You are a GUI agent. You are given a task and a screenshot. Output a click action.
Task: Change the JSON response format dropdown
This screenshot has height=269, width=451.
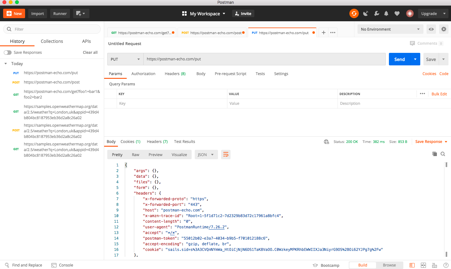coord(206,155)
